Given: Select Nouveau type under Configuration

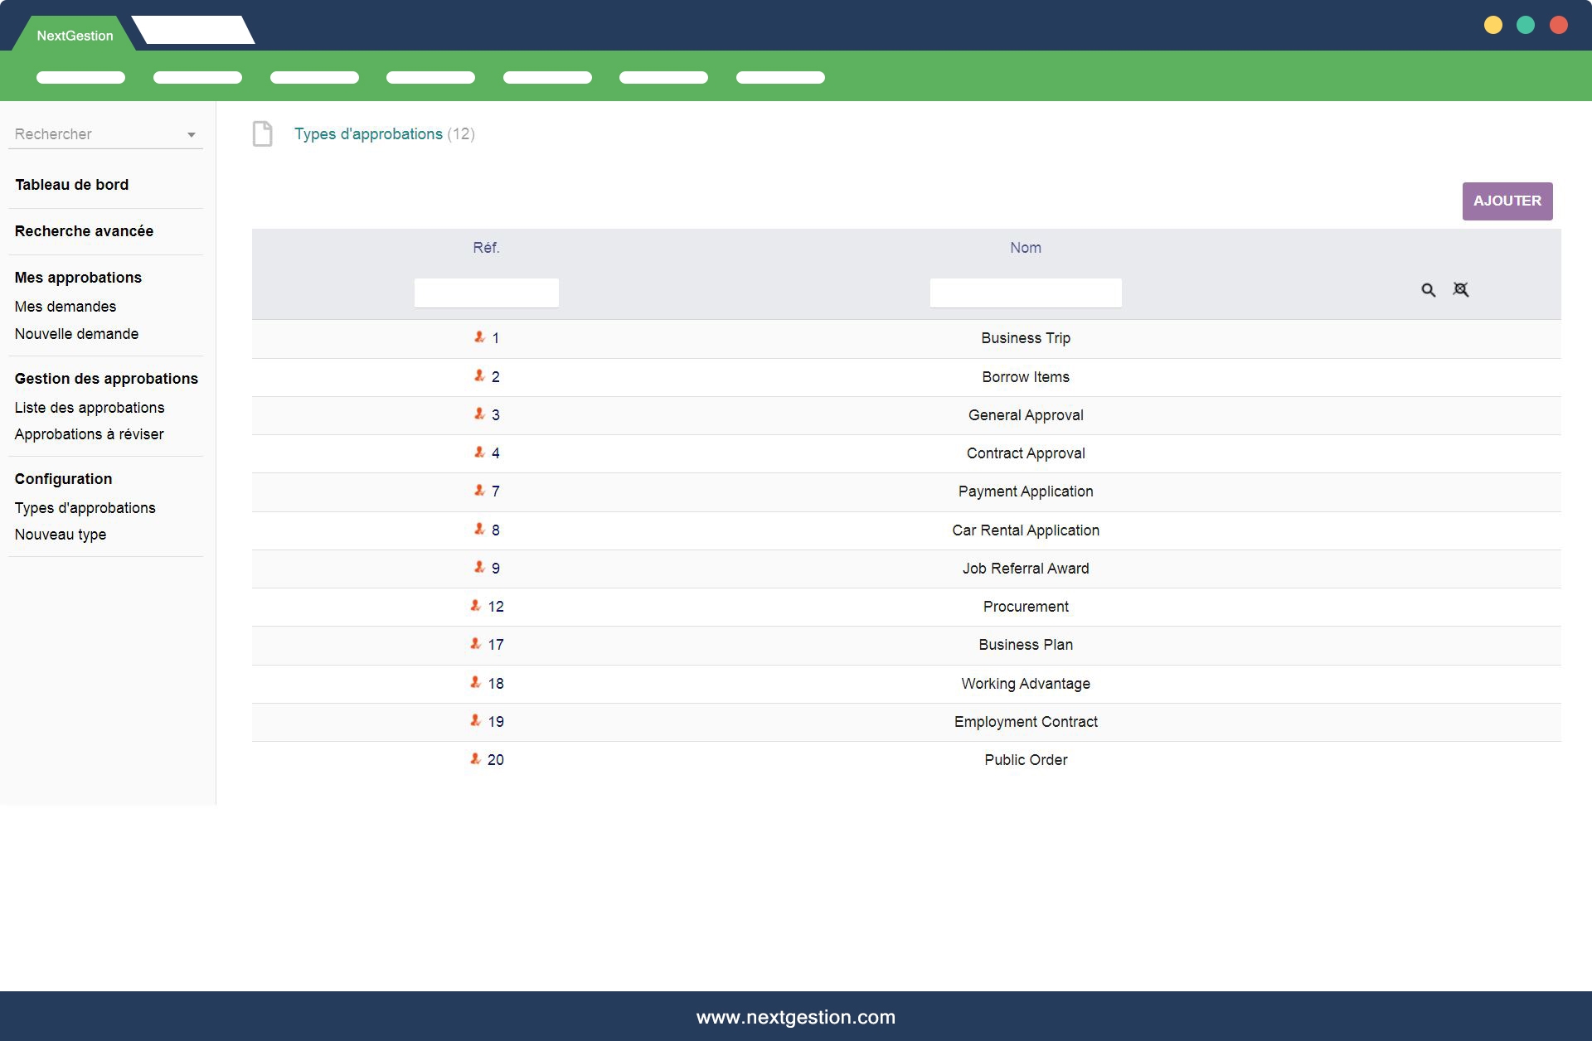Looking at the screenshot, I should (61, 535).
